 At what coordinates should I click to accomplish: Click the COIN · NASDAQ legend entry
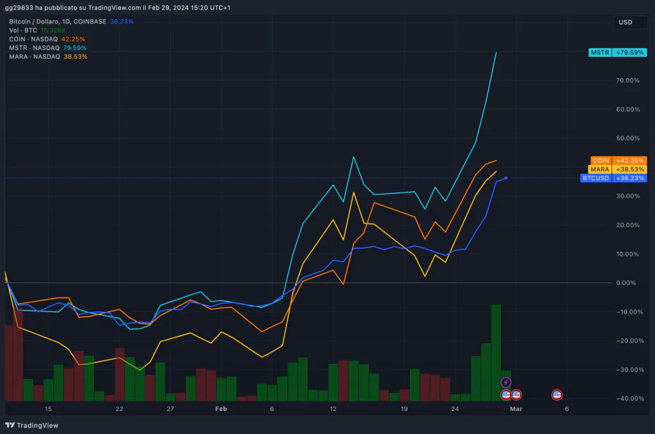(34, 39)
